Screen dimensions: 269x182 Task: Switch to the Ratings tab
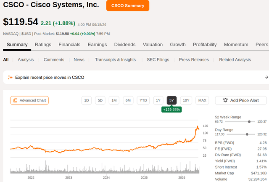pos(43,45)
